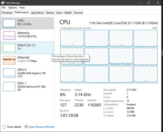Open the File menu
This screenshot has height=132, width=163.
4,8
